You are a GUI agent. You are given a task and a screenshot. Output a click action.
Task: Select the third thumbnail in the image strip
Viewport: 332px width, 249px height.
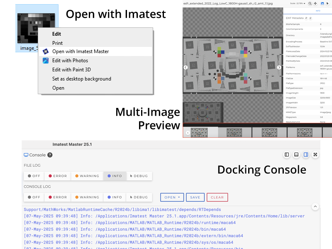269,133
